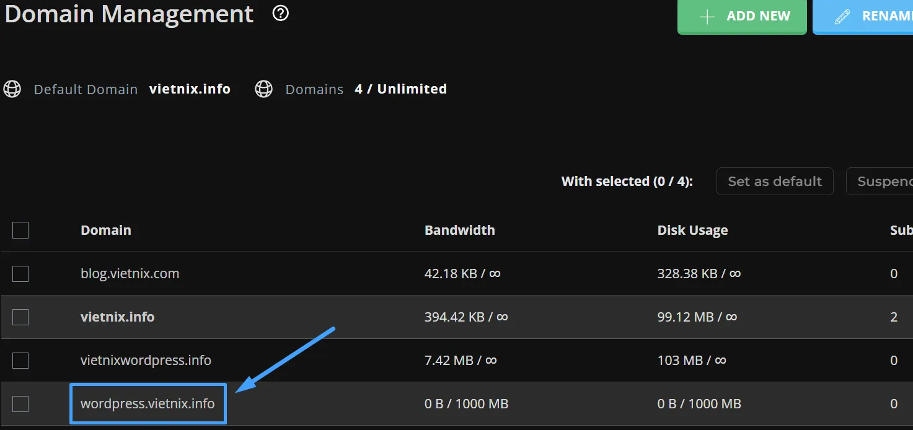Click the Set as default button
Screen dimensions: 913x430
pos(775,182)
